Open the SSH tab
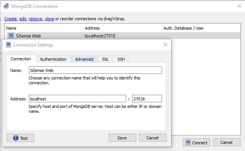This screenshot has width=245, height=151. click(121, 59)
